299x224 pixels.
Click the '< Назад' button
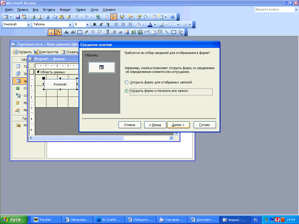coord(155,125)
